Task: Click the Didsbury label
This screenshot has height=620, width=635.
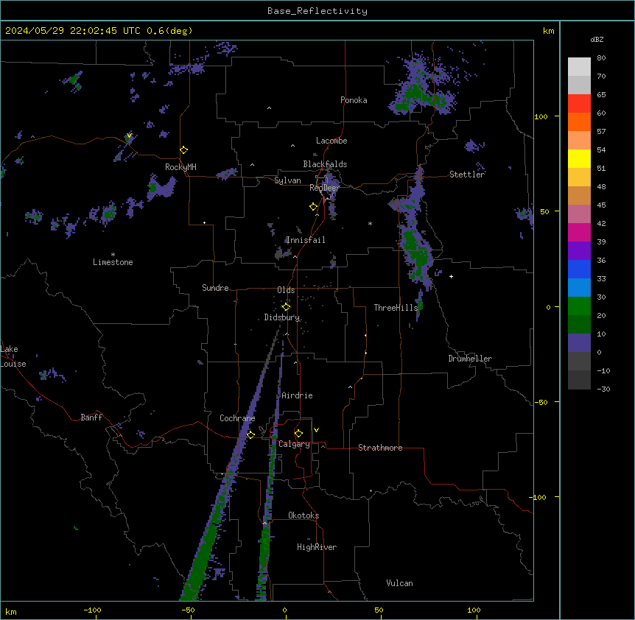Action: click(x=282, y=317)
